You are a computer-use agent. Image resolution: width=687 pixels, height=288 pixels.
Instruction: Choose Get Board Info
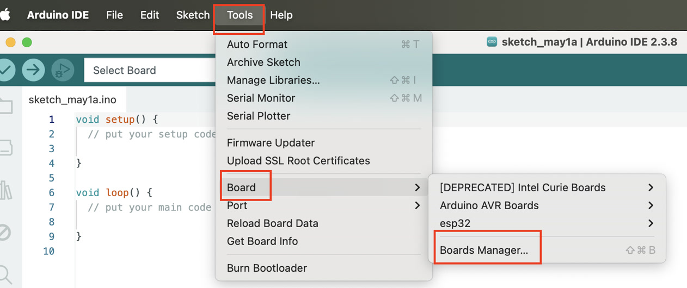coord(324,241)
